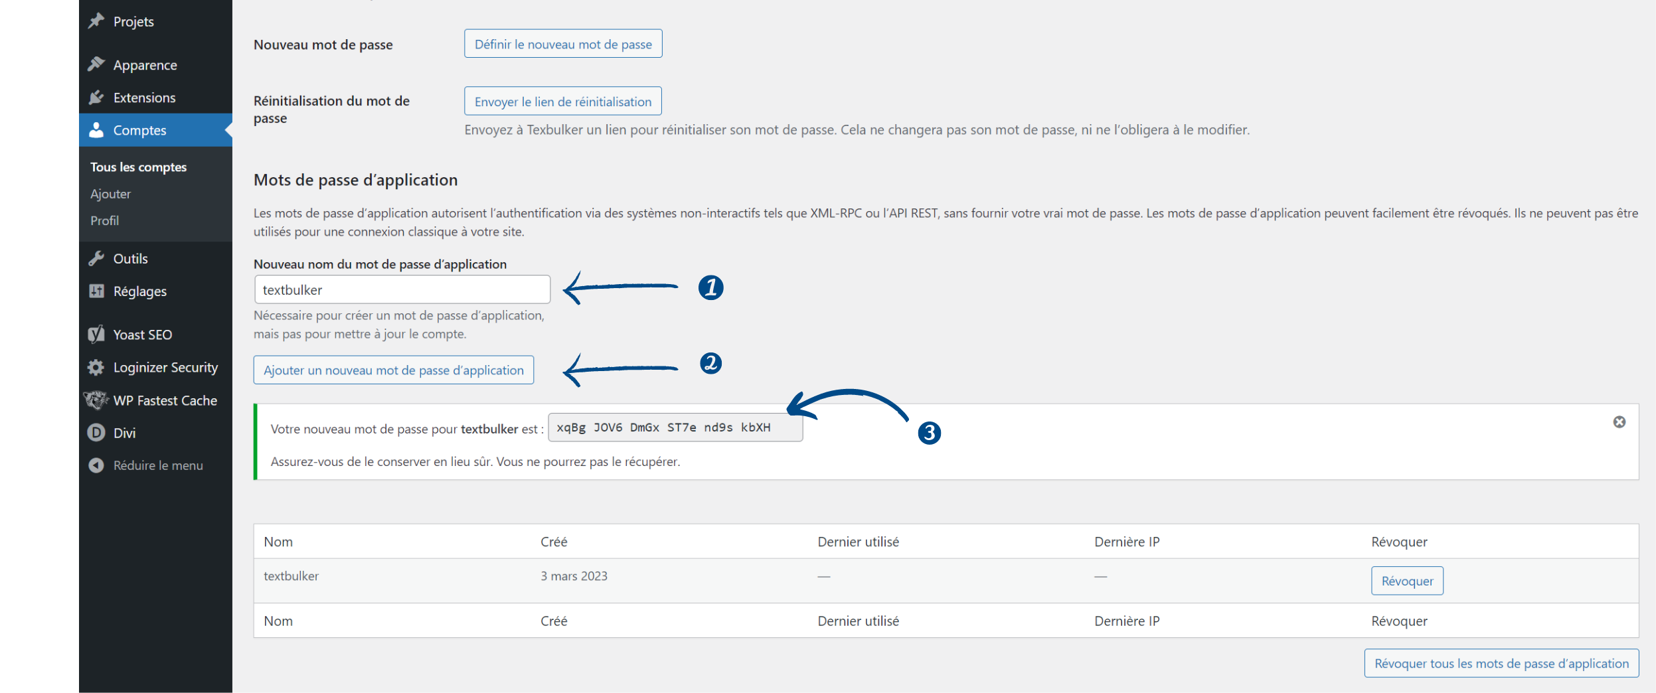Click the Réglages sliders icon
This screenshot has width=1656, height=693.
point(96,291)
